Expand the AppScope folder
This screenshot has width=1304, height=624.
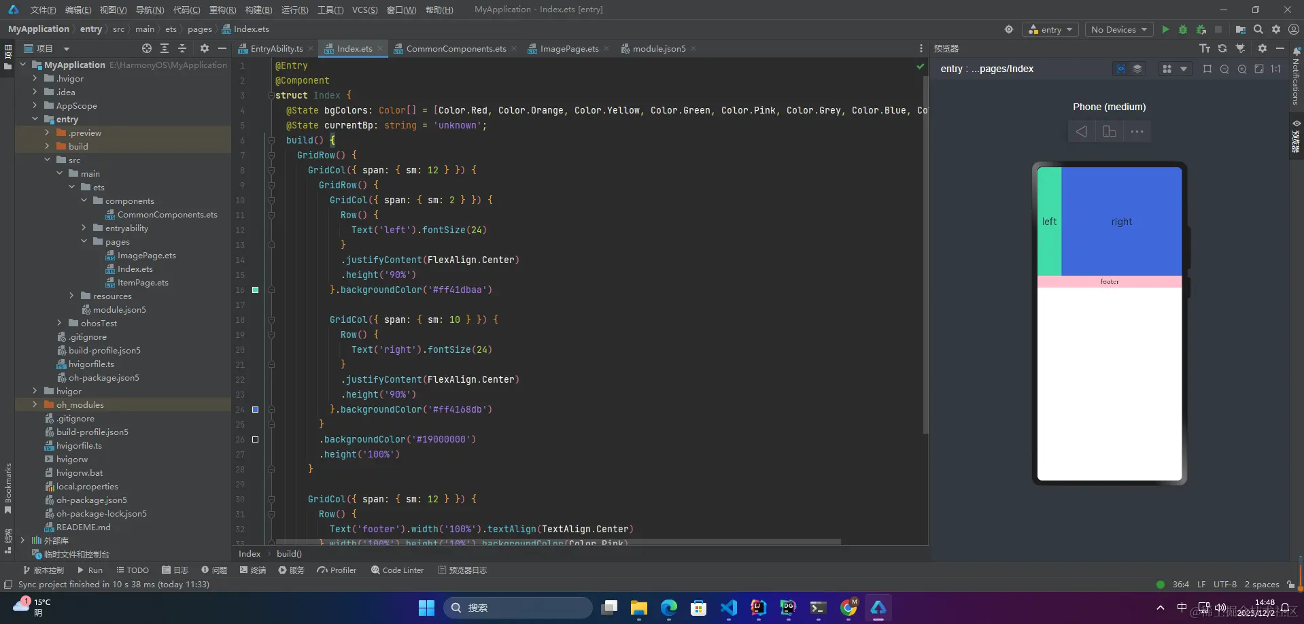[35, 105]
